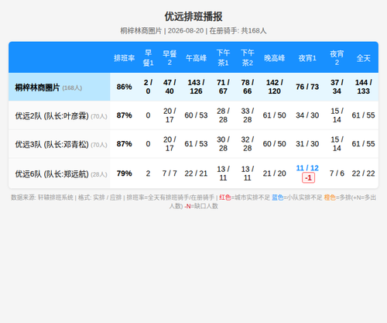Click 60 / 53 午高峰 cell in 优远2队 row
Viewport: 387px width, 323px height.
pos(196,115)
